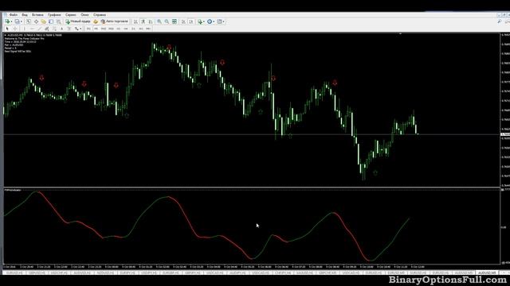Open the Periods clock icon
510x286 pixels.
(x=210, y=21)
